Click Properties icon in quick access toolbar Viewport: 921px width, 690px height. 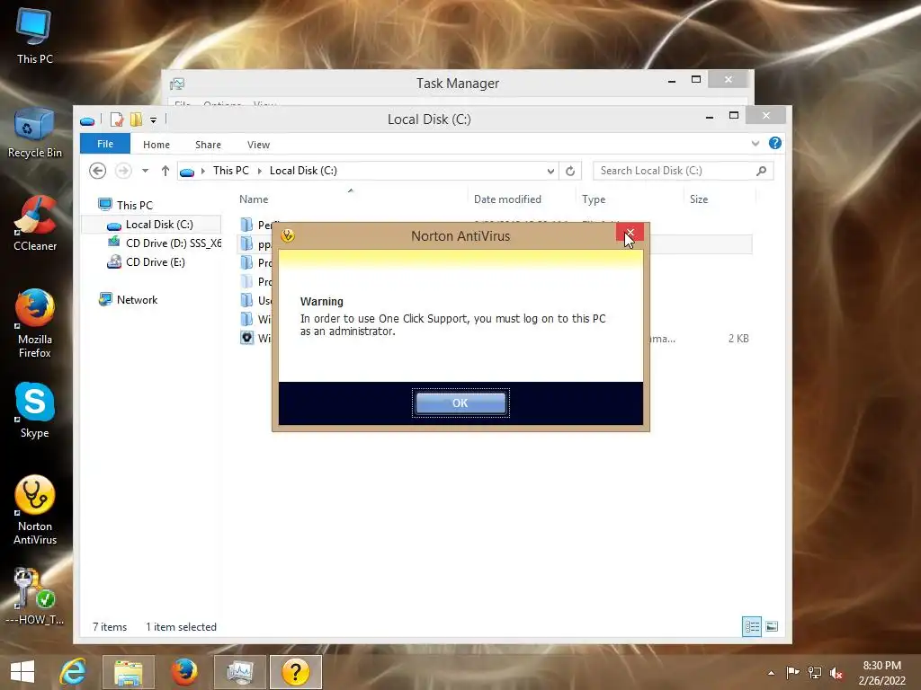117,119
